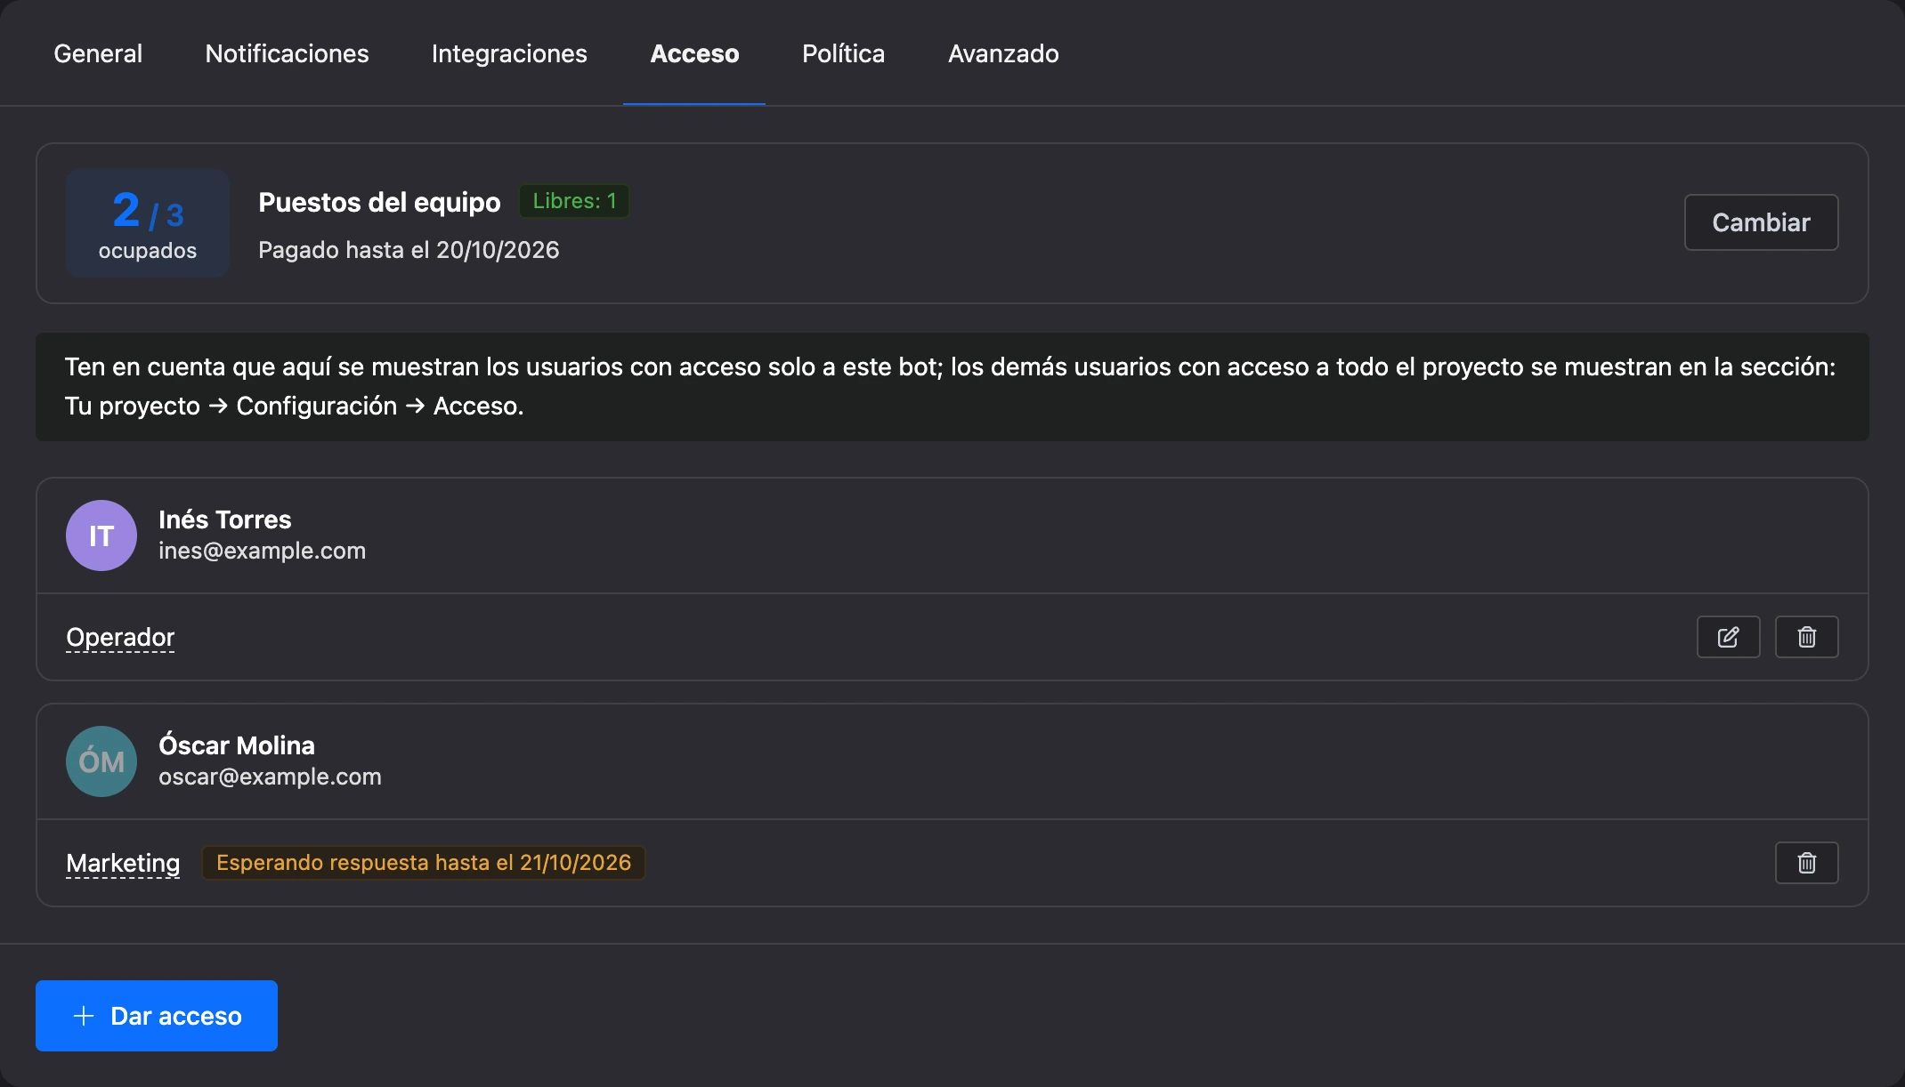1905x1087 pixels.
Task: Delete Inés Torres access with trash icon
Action: click(1806, 637)
